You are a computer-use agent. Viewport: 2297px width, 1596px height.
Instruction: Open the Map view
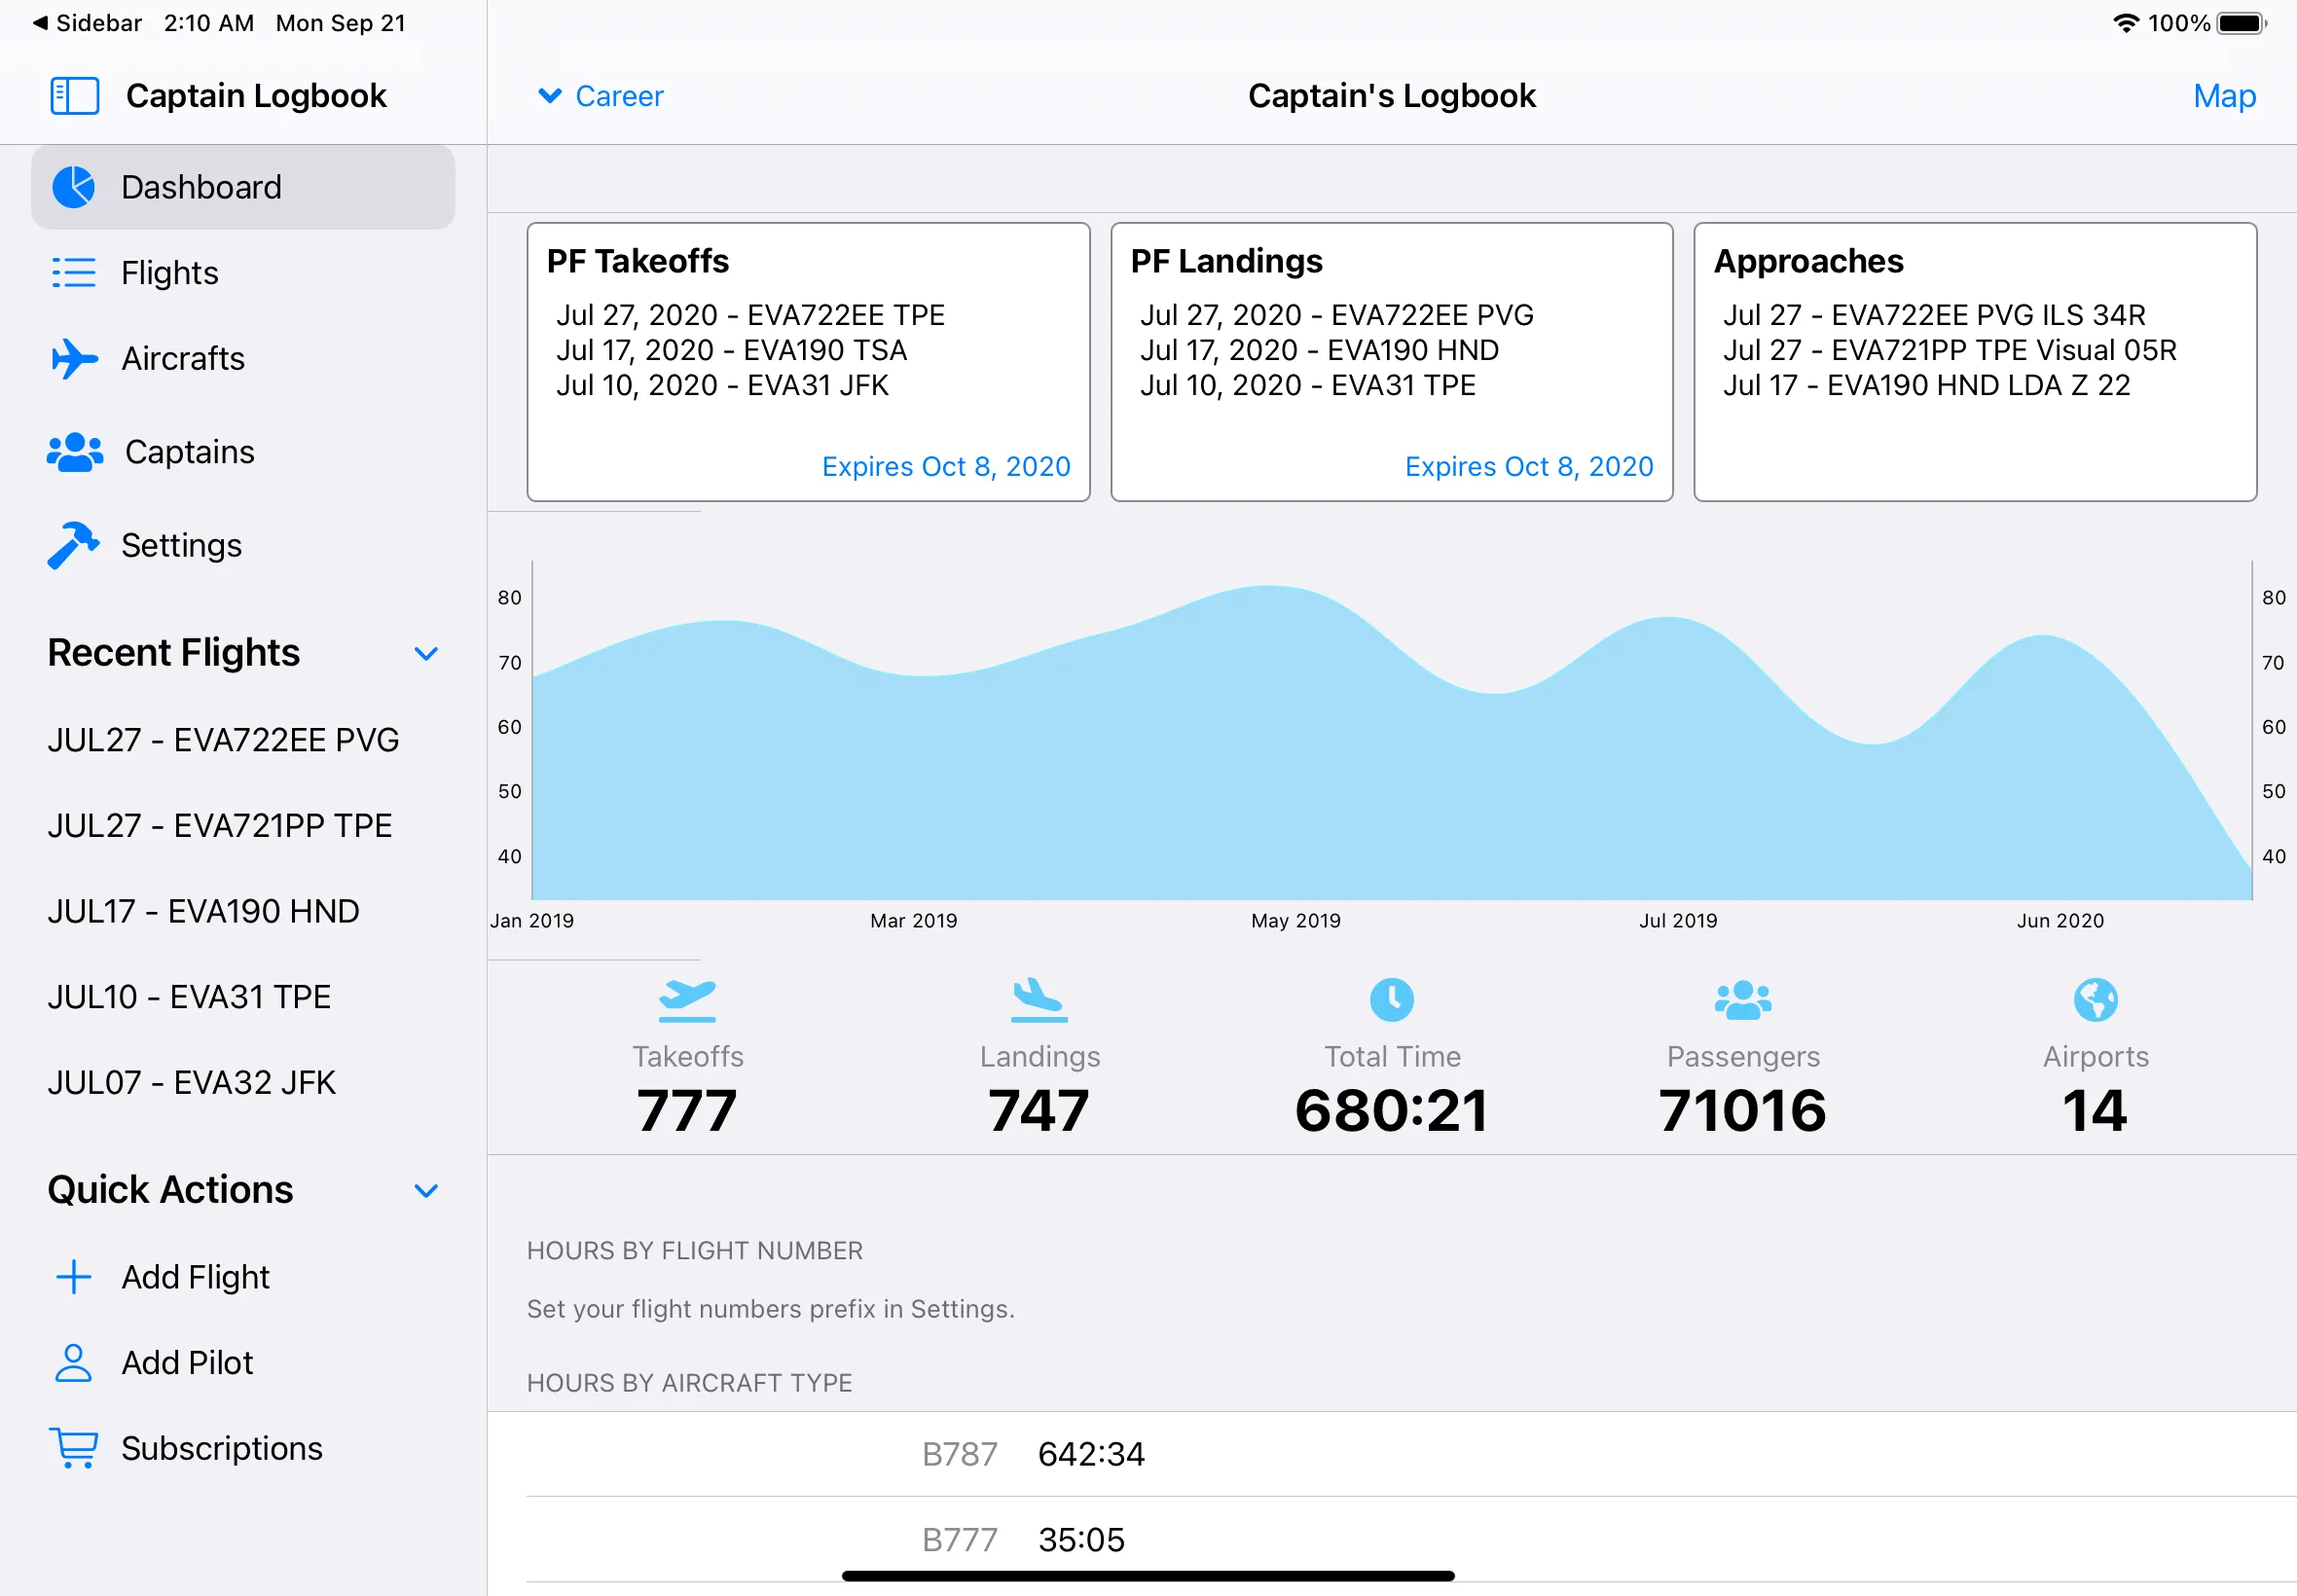tap(2223, 96)
